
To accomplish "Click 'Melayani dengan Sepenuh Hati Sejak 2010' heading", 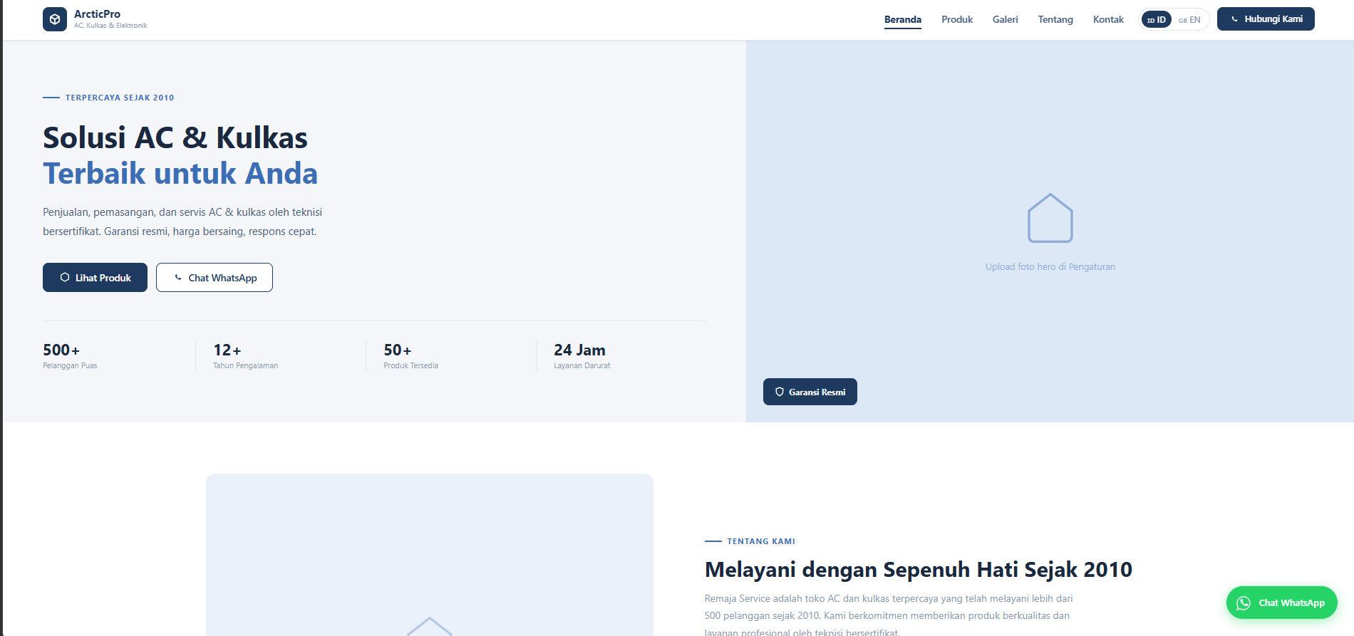I will [x=919, y=570].
